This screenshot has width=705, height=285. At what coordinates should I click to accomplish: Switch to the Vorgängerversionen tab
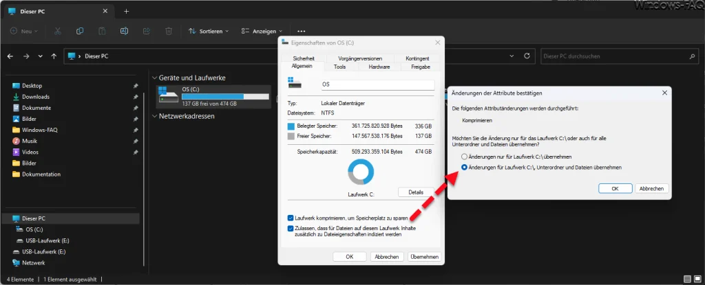click(x=360, y=58)
